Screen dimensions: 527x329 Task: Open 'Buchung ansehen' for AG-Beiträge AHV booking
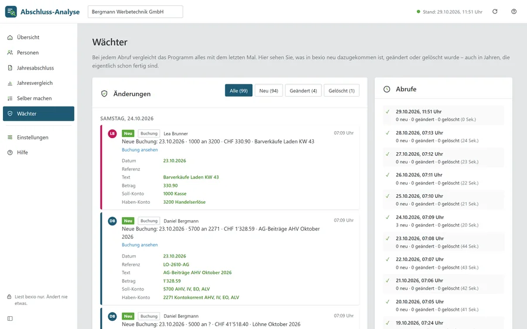(x=139, y=245)
